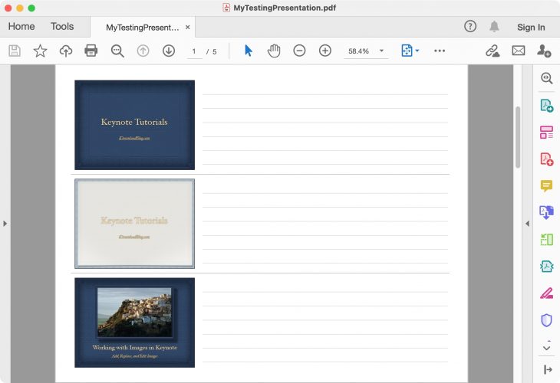Expand the left navigation pane
Viewport: 560px width, 383px height.
(x=5, y=224)
